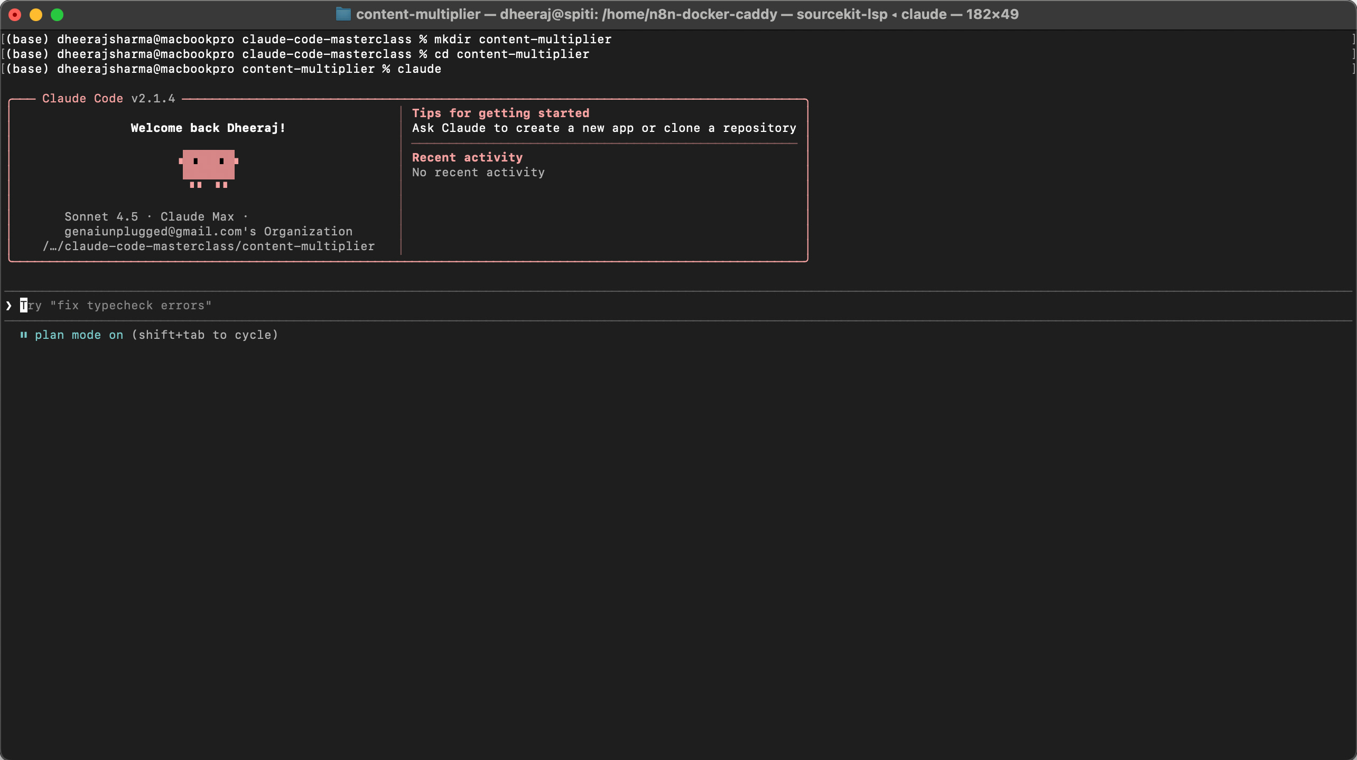1357x760 pixels.
Task: Click the plan mode pause icon
Action: pos(23,335)
